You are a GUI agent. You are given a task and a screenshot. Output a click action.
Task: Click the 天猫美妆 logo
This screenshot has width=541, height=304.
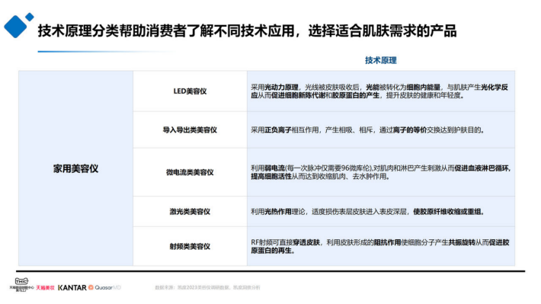[45, 287]
